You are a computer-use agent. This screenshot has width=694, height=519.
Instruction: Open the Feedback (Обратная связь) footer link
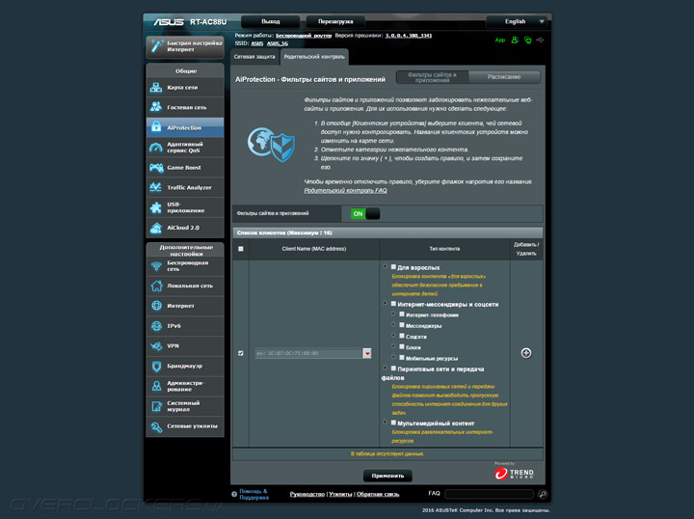pos(378,494)
